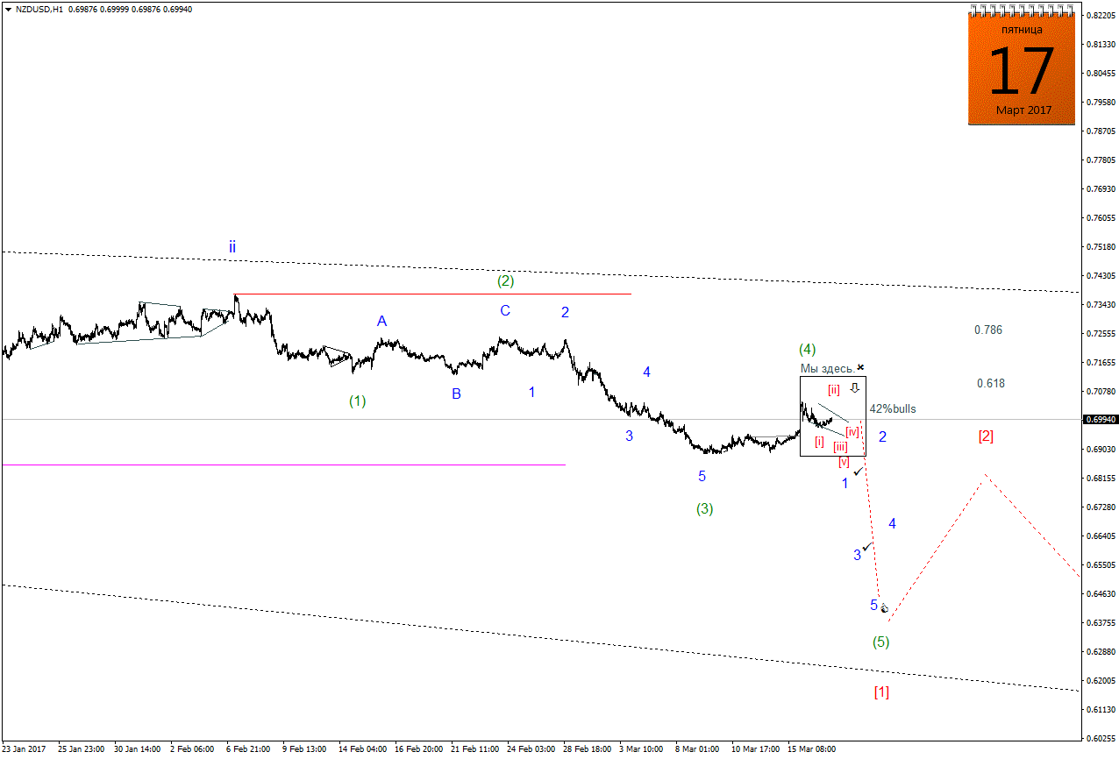Select the green '(4)' wave label
The image size is (1119, 759).
click(x=808, y=349)
